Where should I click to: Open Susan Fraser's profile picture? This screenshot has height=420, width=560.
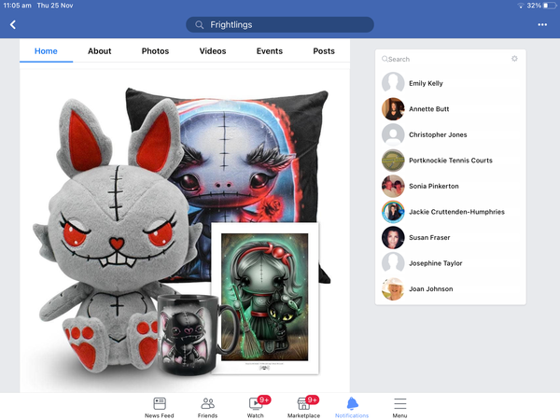click(x=393, y=237)
